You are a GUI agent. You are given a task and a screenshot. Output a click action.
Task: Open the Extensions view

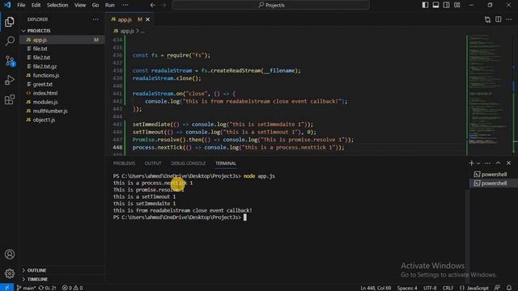tap(10, 99)
